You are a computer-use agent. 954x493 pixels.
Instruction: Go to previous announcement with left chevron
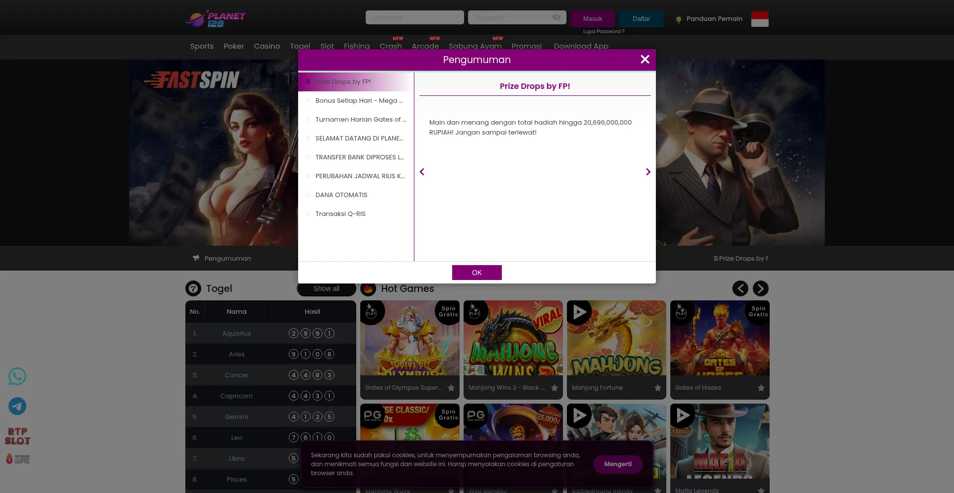[x=422, y=172]
